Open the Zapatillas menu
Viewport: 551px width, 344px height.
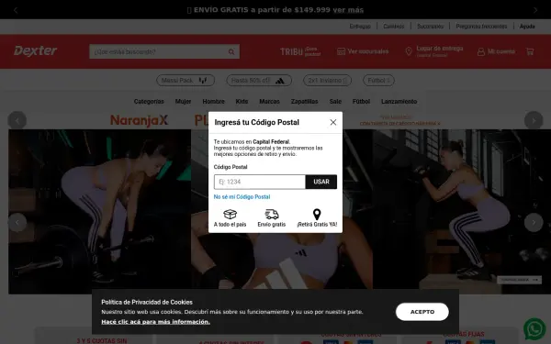(304, 102)
